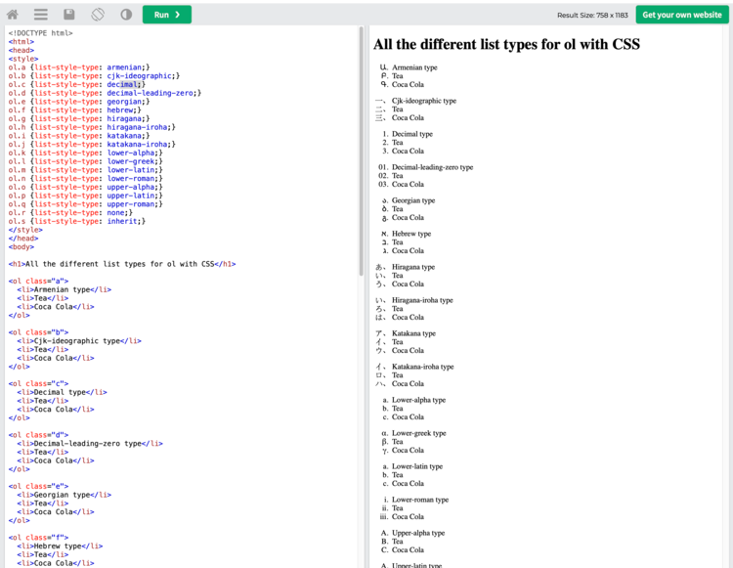Click 'Armenian type' in the result pane
Image resolution: width=733 pixels, height=568 pixels.
[414, 67]
